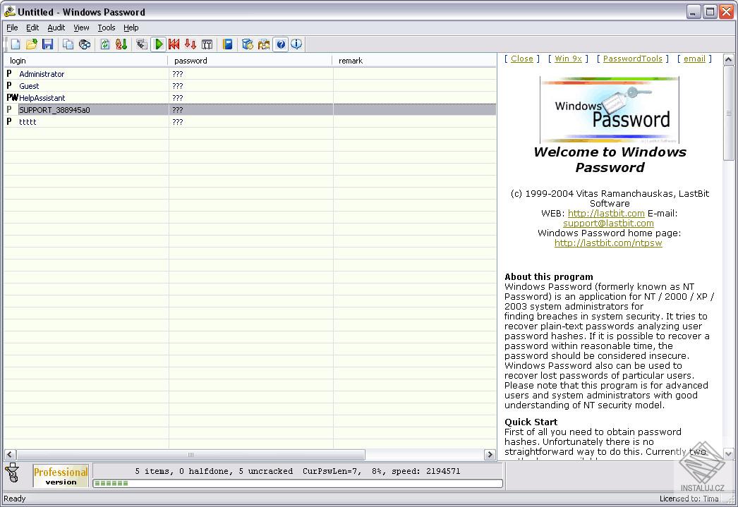Select the ttttt login row

click(x=250, y=122)
